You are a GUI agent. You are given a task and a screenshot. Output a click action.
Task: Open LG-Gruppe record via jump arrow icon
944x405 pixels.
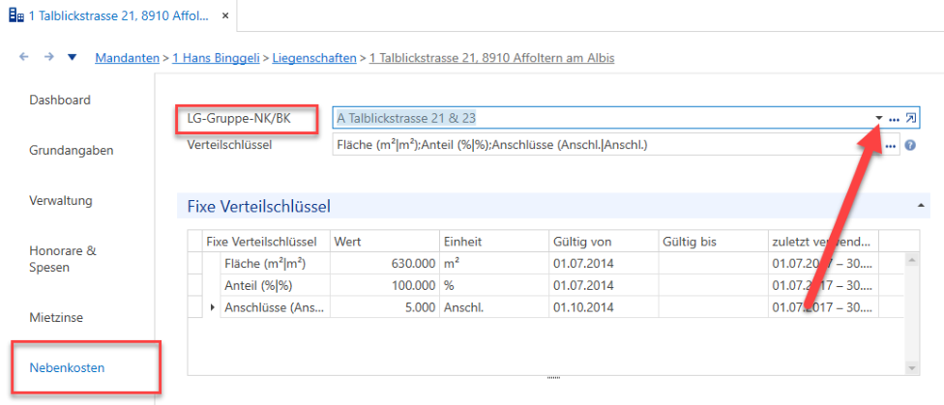tap(911, 119)
